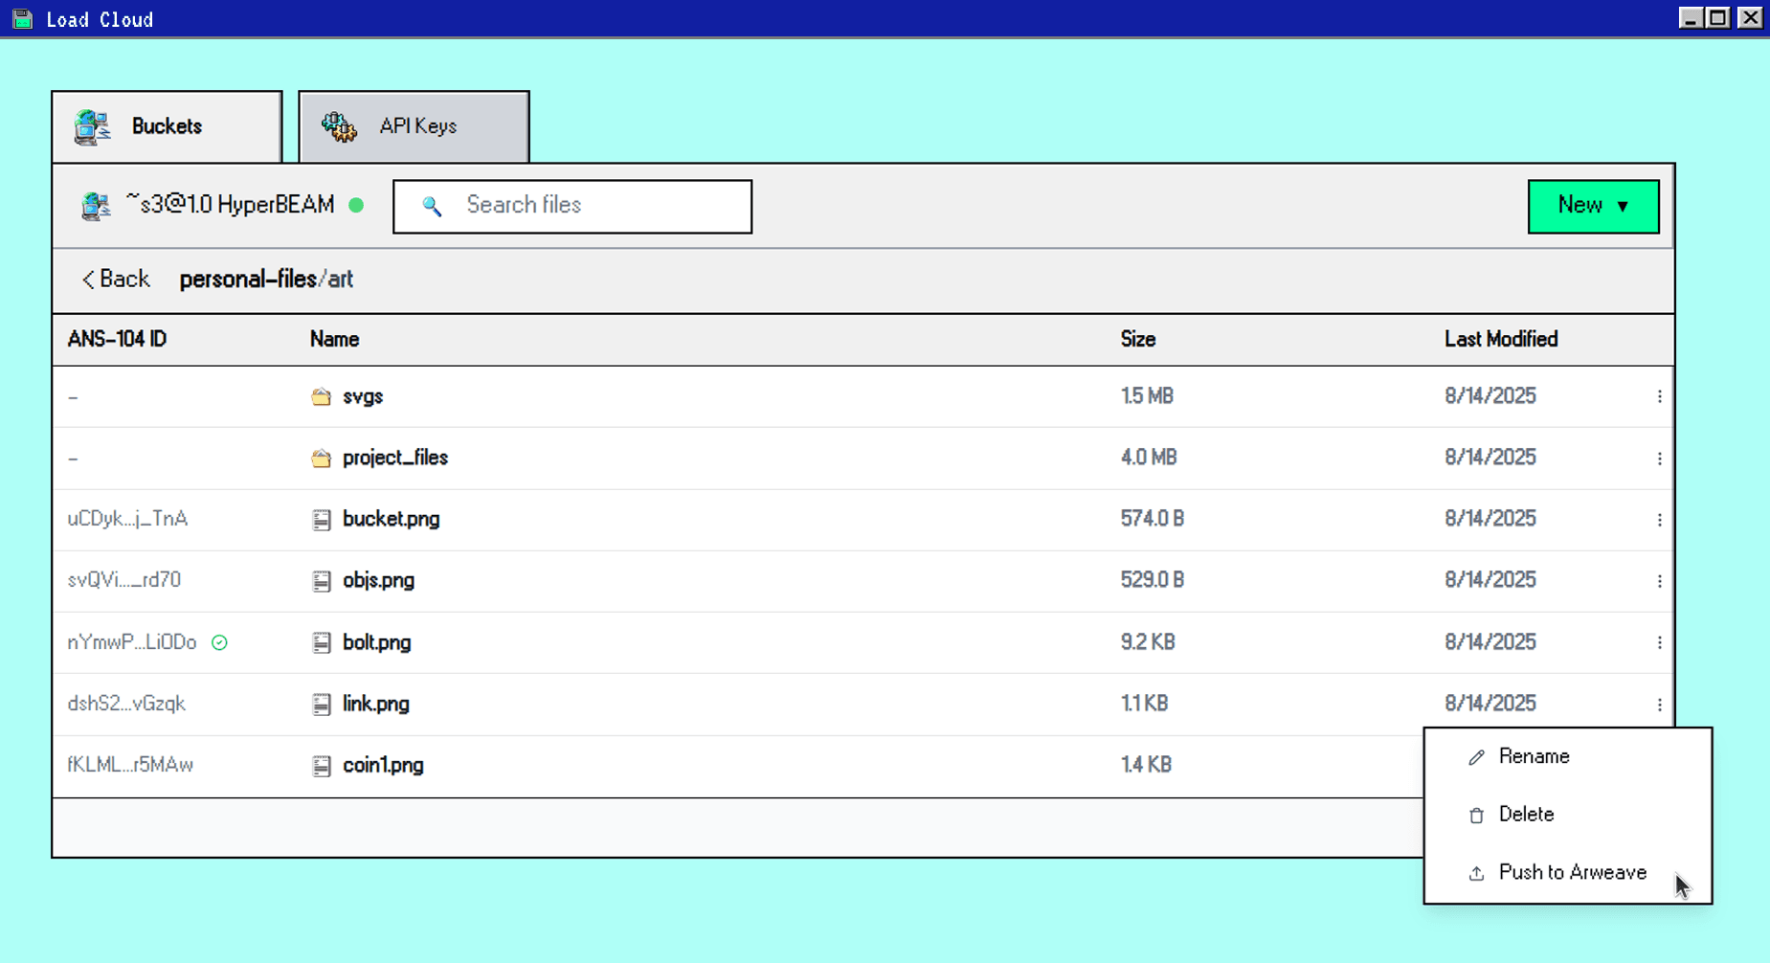Sort by the Size column header
Viewport: 1770px width, 963px height.
click(1138, 339)
